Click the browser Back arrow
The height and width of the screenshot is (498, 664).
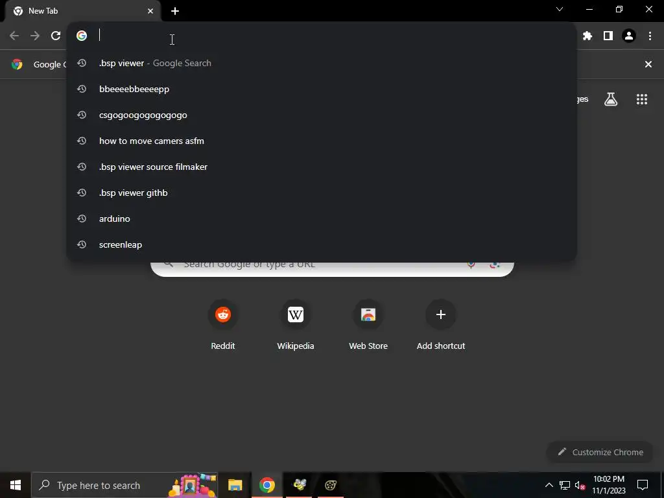(x=14, y=36)
